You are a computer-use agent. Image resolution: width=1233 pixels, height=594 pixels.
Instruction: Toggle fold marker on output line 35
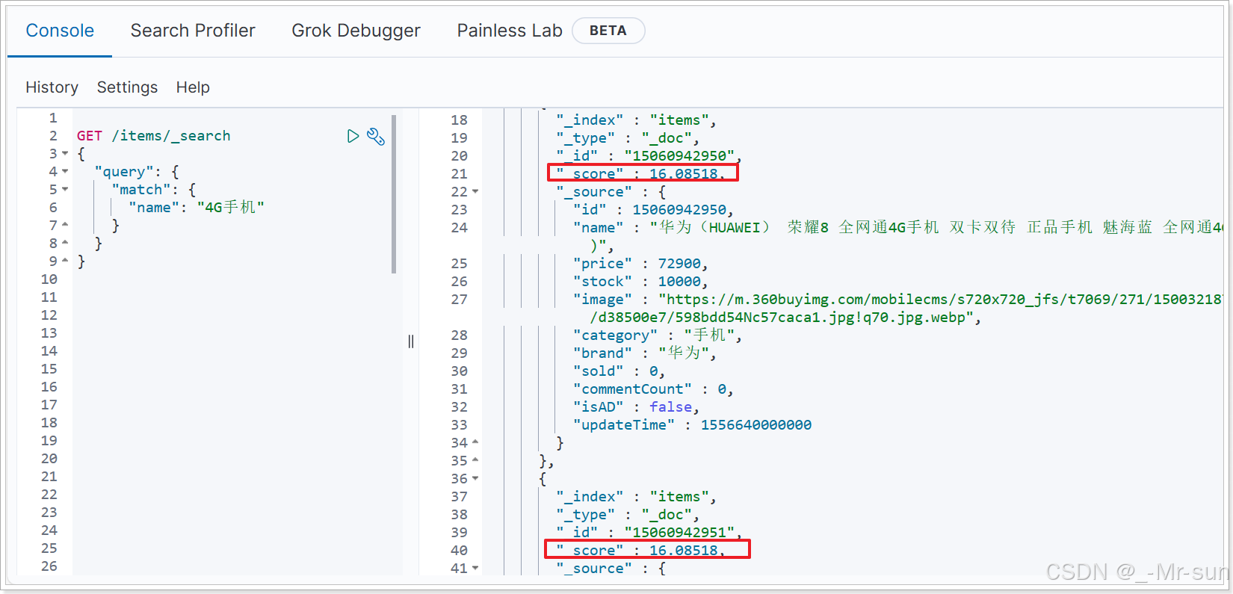click(x=475, y=461)
